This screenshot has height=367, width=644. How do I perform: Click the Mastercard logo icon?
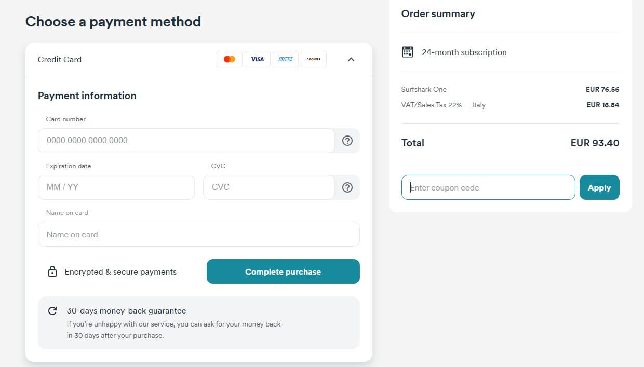230,59
